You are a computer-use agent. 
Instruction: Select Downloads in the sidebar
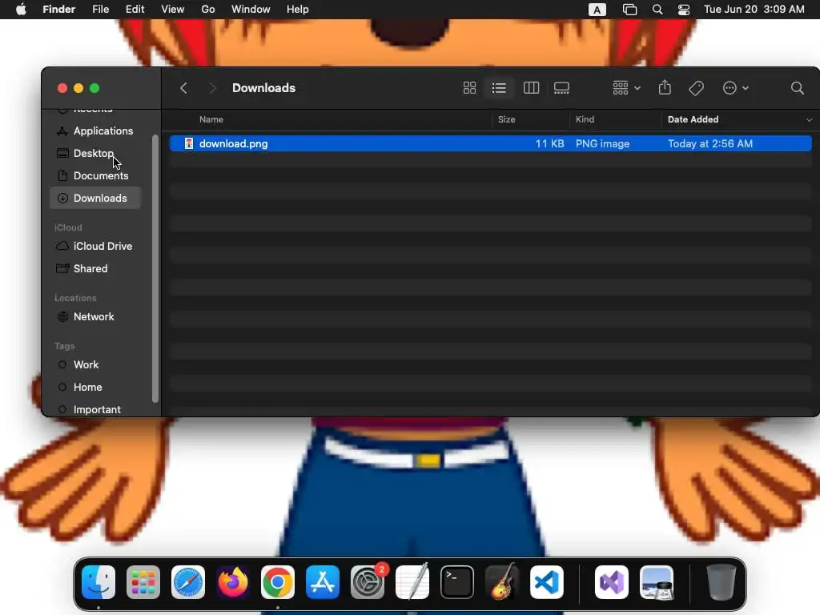[96, 199]
